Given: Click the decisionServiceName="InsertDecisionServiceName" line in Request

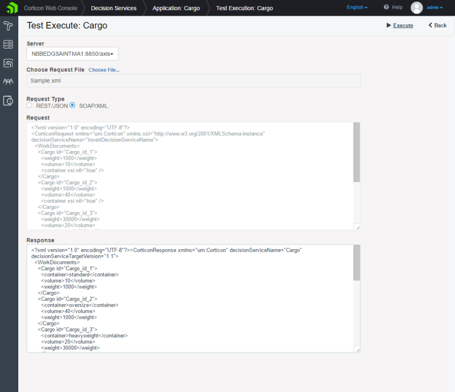Looking at the screenshot, I should (x=95, y=140).
